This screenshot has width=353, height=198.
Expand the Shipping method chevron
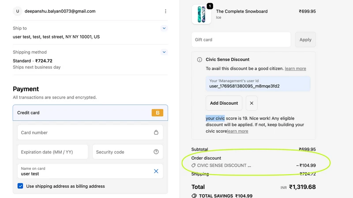tap(164, 52)
